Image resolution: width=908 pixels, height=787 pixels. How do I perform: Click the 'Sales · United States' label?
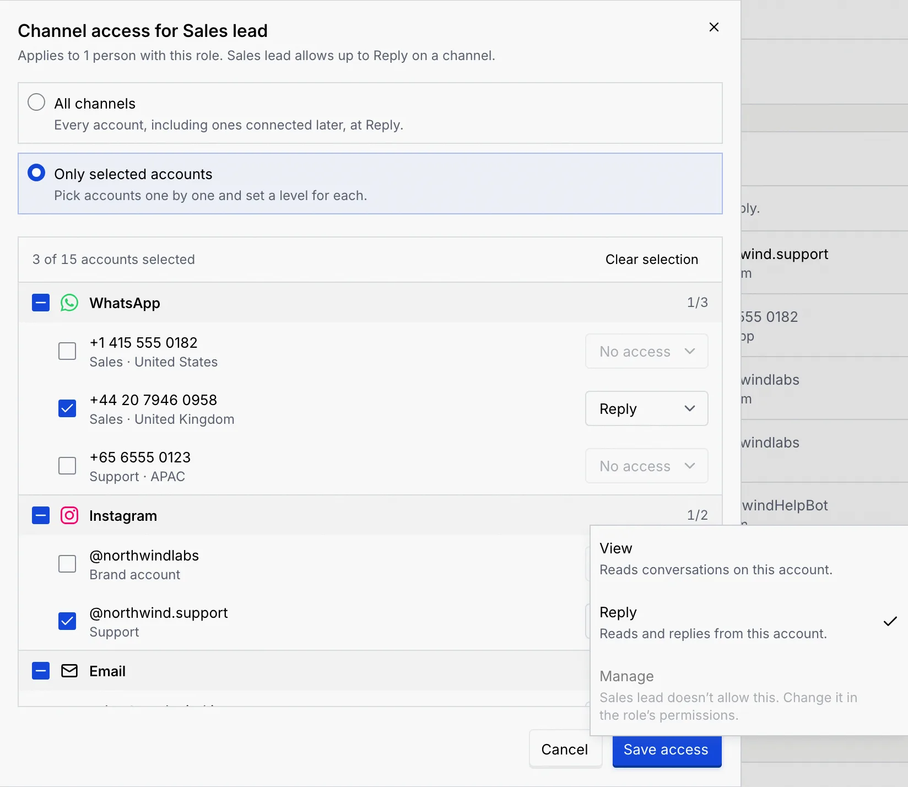tap(154, 362)
